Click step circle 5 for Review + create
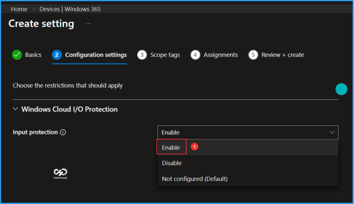The image size is (354, 204). [253, 55]
